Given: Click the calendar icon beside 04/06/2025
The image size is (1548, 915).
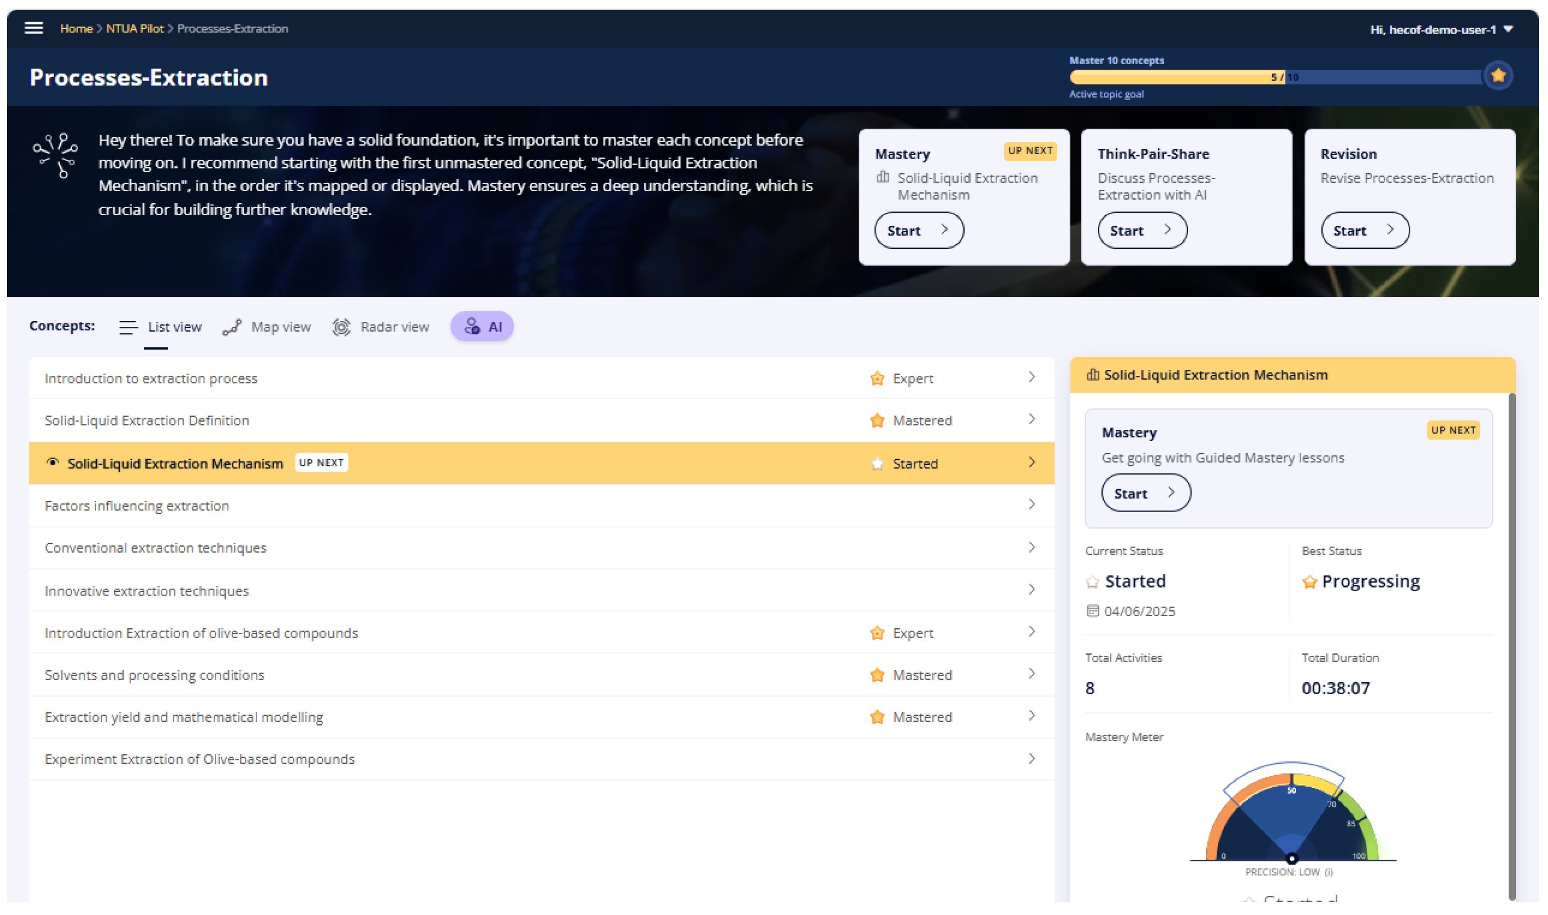Looking at the screenshot, I should pos(1092,612).
